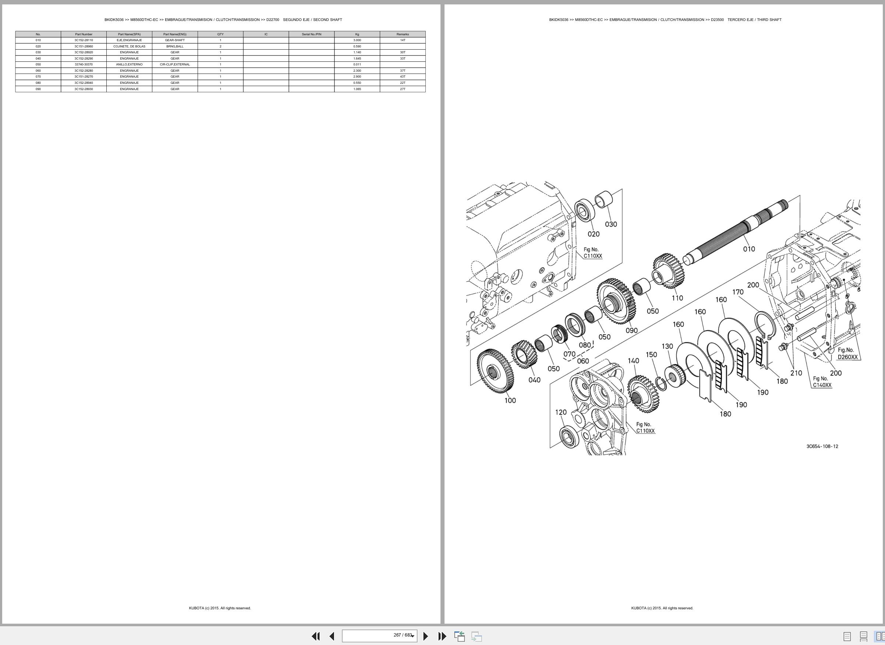The width and height of the screenshot is (885, 645).
Task: Click the Part Number column header
Action: click(x=84, y=34)
